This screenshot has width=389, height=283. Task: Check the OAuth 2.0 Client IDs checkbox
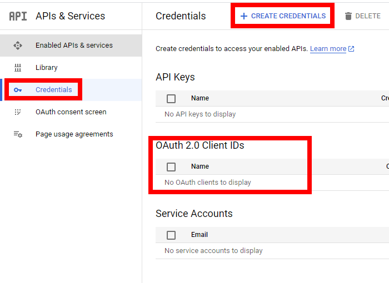pyautogui.click(x=171, y=166)
